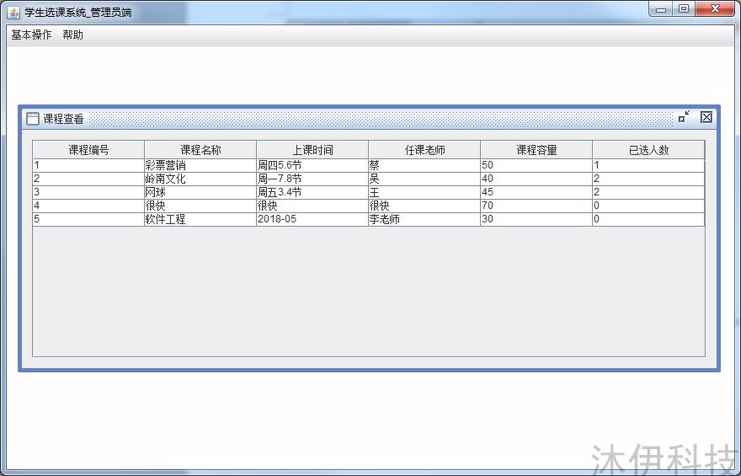Click the enrolled count cell for 网球

[x=648, y=192]
